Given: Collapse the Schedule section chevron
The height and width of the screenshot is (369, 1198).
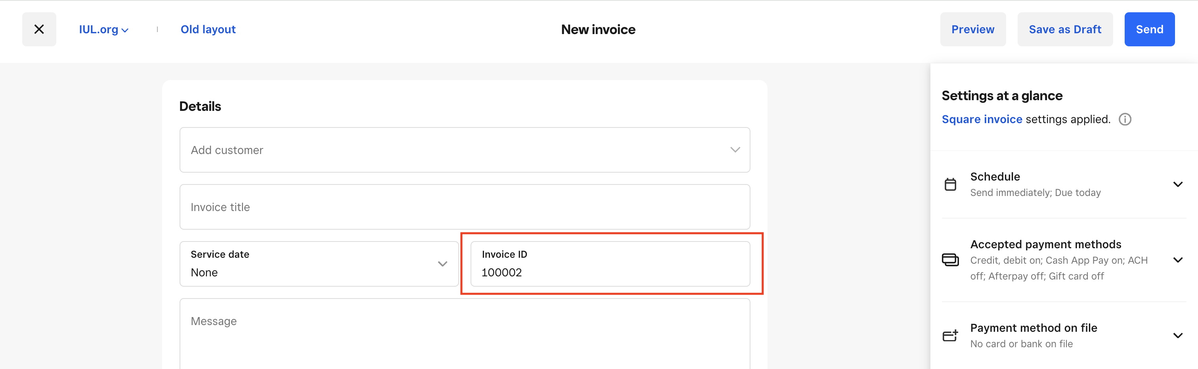Looking at the screenshot, I should [1177, 184].
